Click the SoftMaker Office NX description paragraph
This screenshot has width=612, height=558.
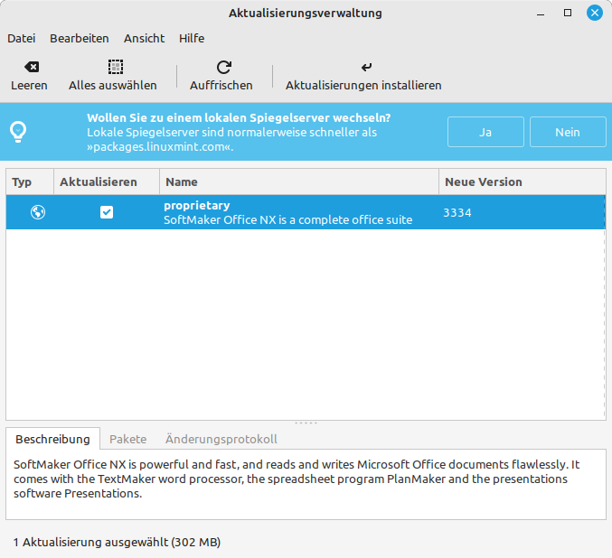pyautogui.click(x=297, y=479)
